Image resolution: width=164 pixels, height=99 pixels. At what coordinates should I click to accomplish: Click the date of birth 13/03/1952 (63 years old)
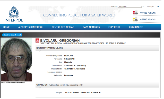click(x=75, y=66)
